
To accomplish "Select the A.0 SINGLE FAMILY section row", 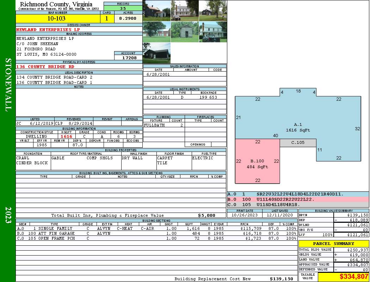I will 156,228.
